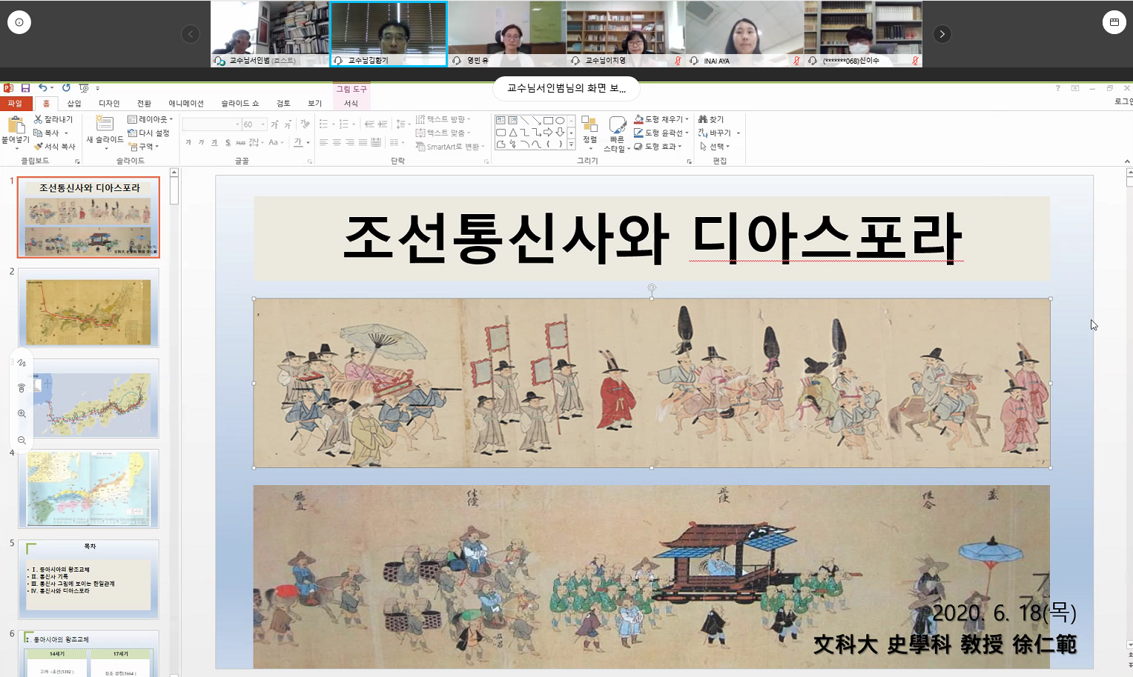Screen dimensions: 1133x677
Task: Click Convert to SmartArt (SmartArt로 변환) button
Action: point(450,147)
